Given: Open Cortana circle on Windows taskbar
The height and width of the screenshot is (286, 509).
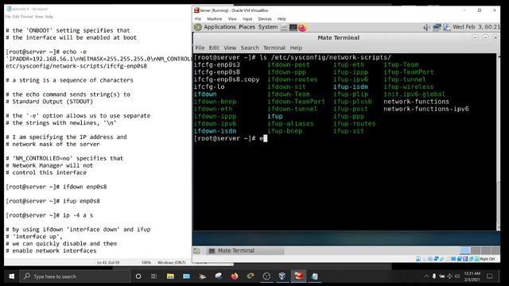Looking at the screenshot, I should 138,276.
